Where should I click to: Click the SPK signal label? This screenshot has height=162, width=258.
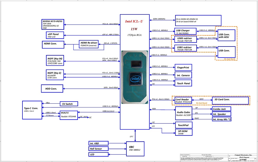pyautogui.click(x=196, y=113)
